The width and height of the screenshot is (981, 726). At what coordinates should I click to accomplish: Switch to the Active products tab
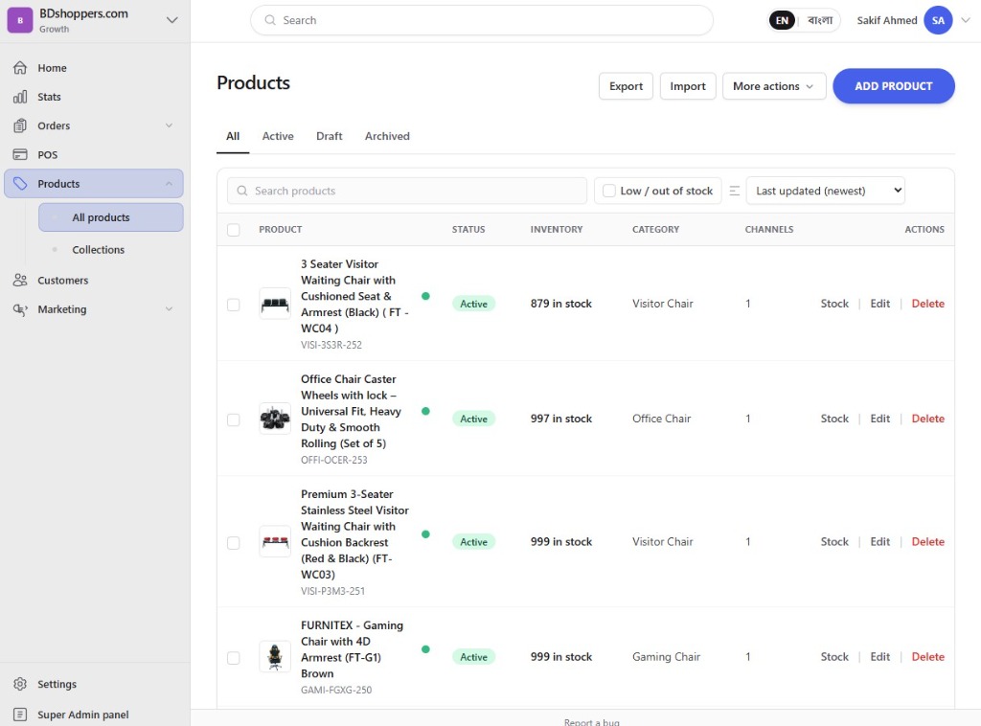pos(278,136)
